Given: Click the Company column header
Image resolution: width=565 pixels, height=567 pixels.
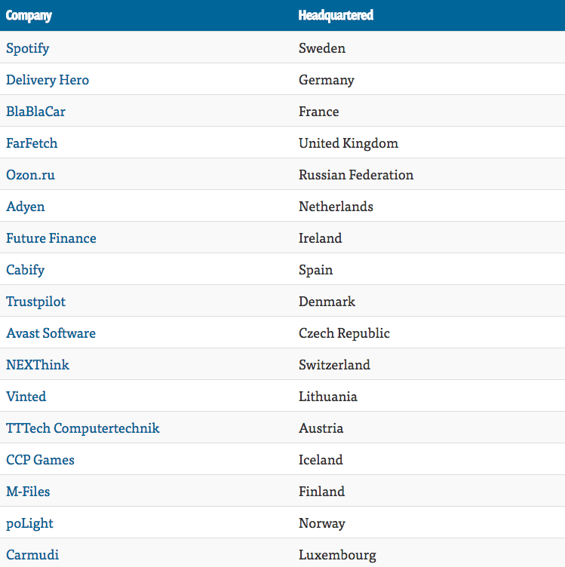Looking at the screenshot, I should (29, 15).
